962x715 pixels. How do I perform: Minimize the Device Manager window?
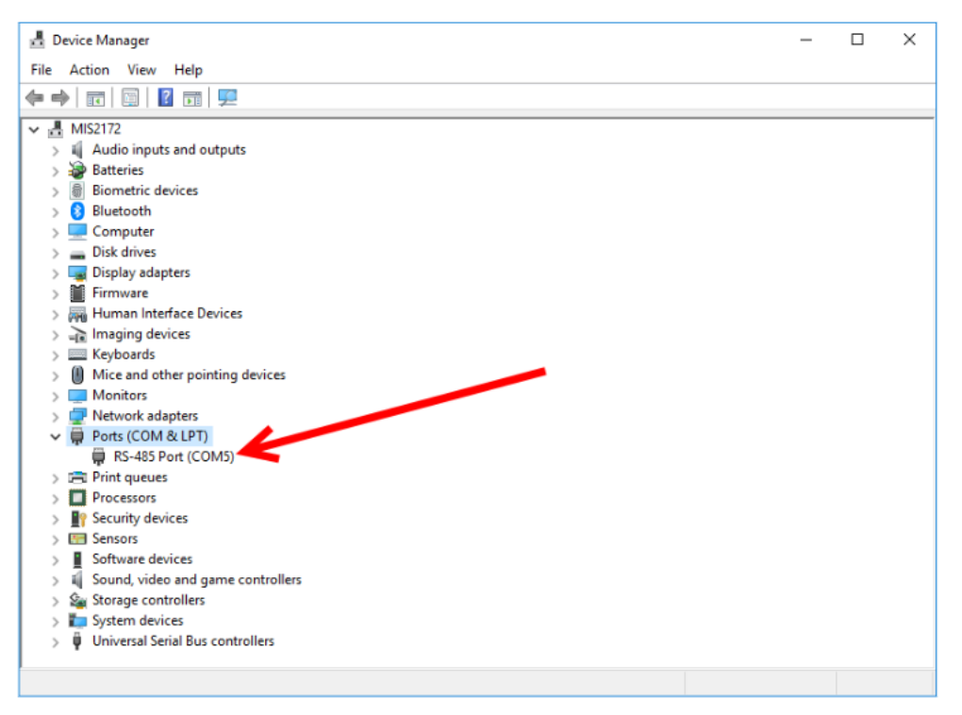coord(806,40)
